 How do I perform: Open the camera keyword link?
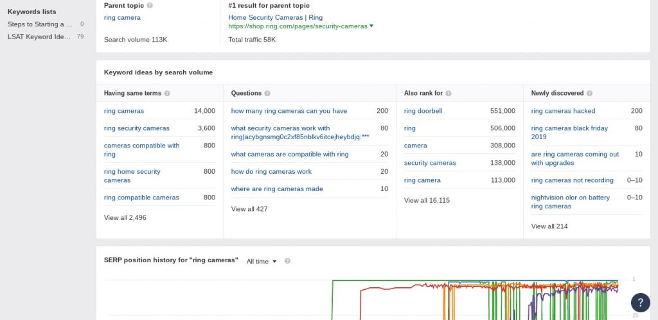416,146
